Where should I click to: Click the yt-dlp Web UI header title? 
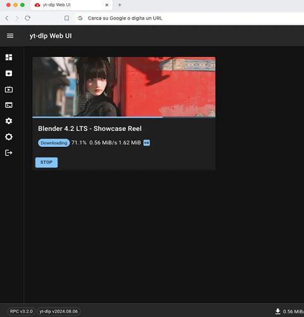coord(51,36)
